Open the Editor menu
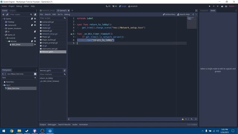Screen dimensions: 238x134 pyautogui.click(x=26, y=6)
